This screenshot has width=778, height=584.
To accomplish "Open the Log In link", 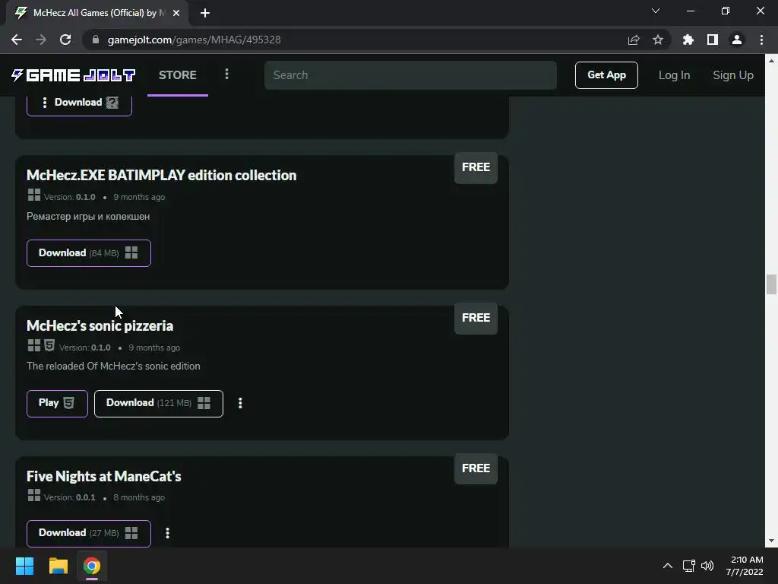I will [x=674, y=75].
